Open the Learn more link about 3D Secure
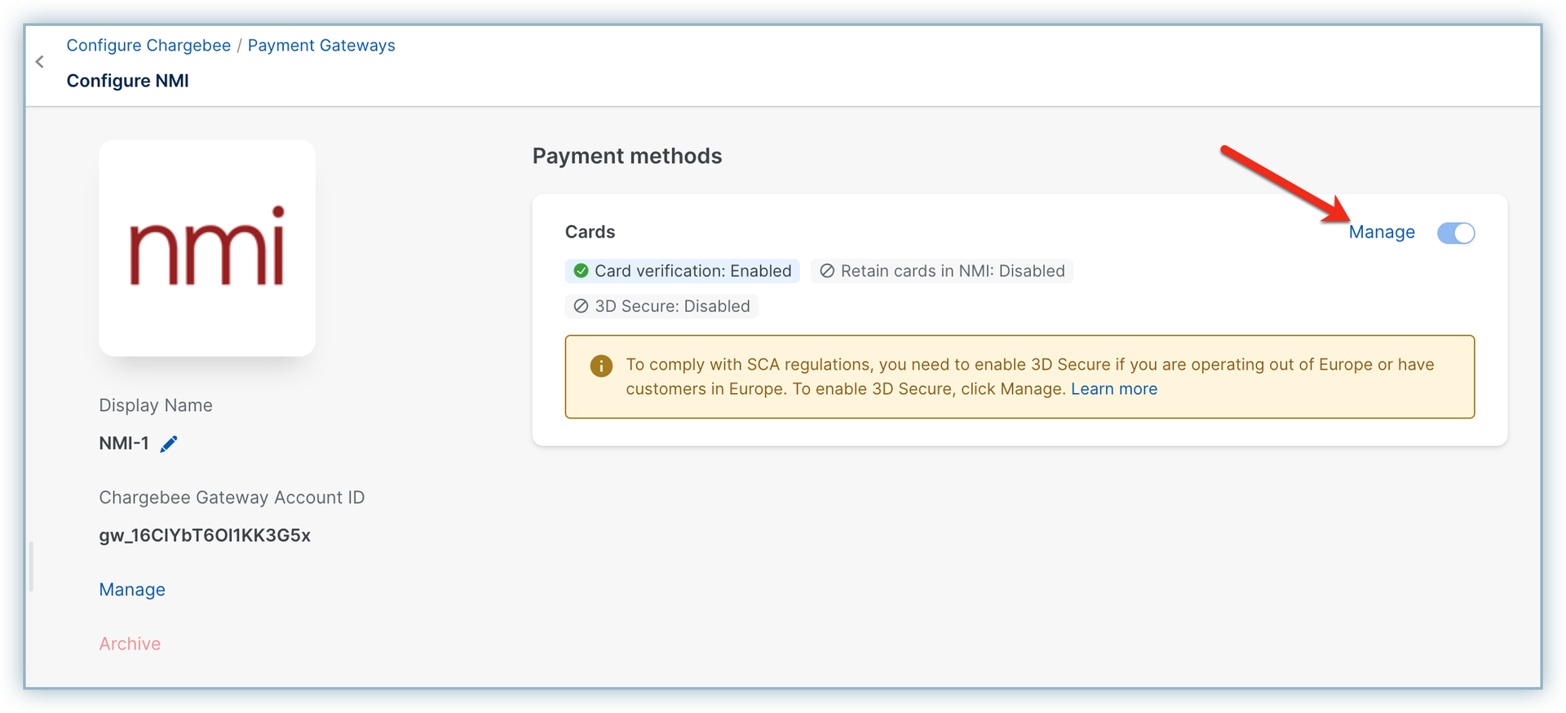The image size is (1566, 713). (1114, 389)
